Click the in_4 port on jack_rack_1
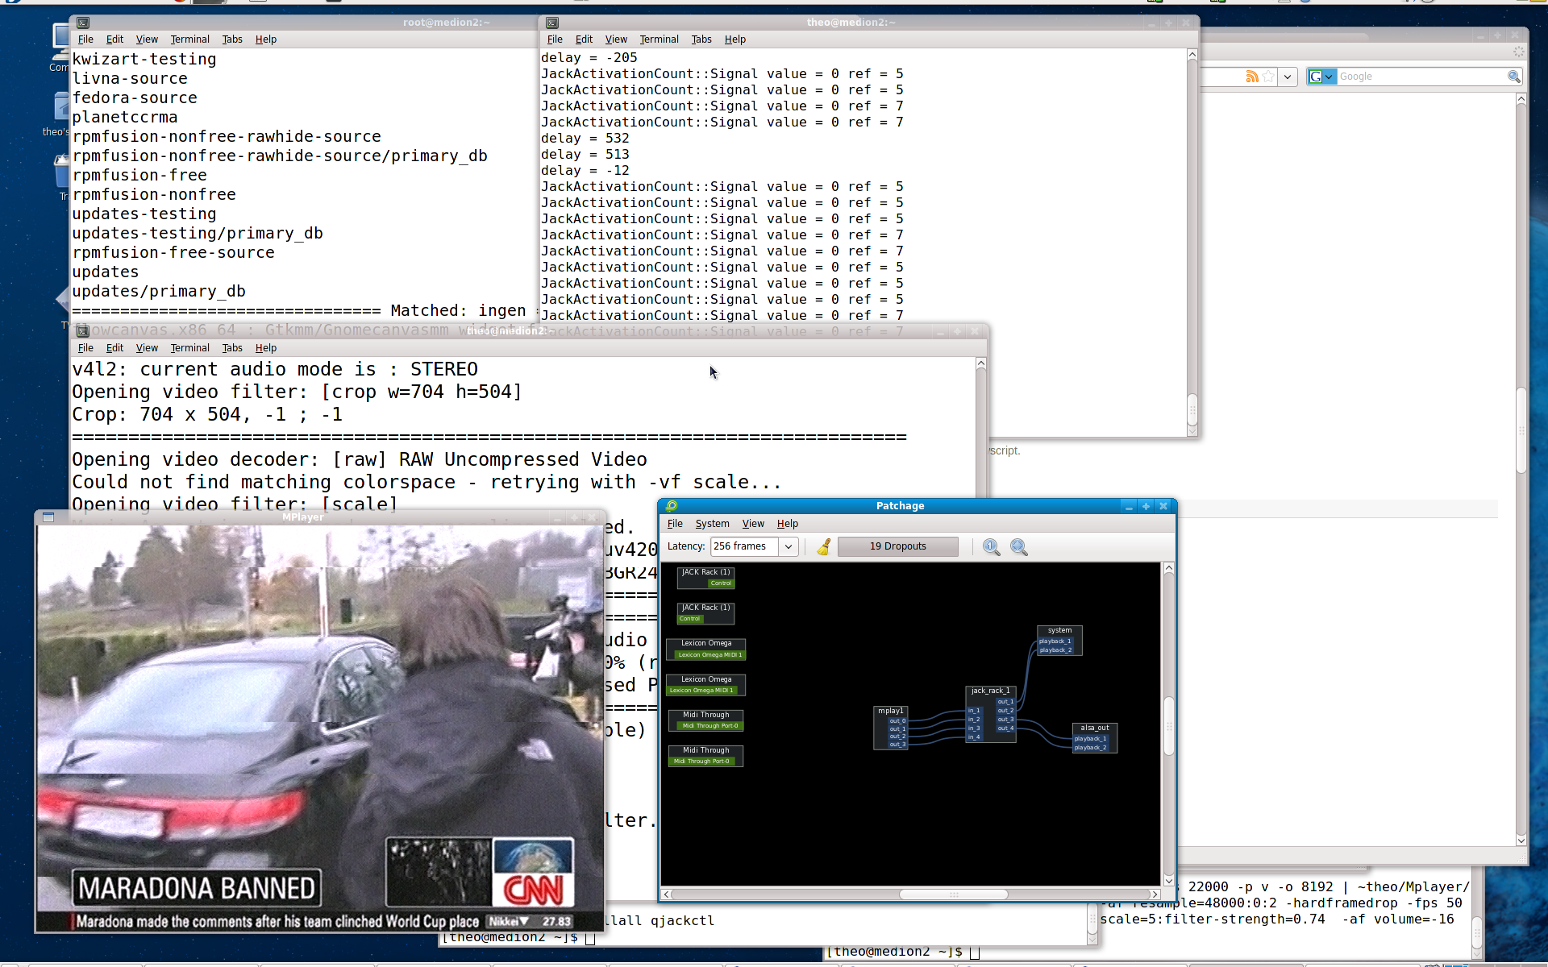 click(x=974, y=737)
